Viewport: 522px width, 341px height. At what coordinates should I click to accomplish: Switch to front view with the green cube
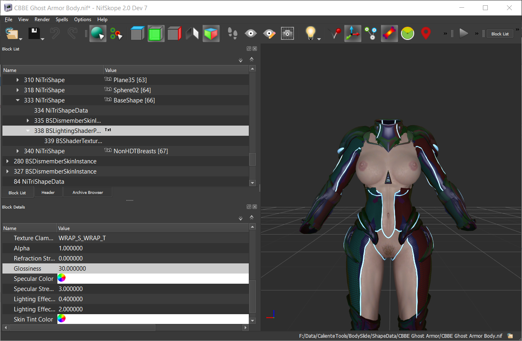[x=156, y=34]
